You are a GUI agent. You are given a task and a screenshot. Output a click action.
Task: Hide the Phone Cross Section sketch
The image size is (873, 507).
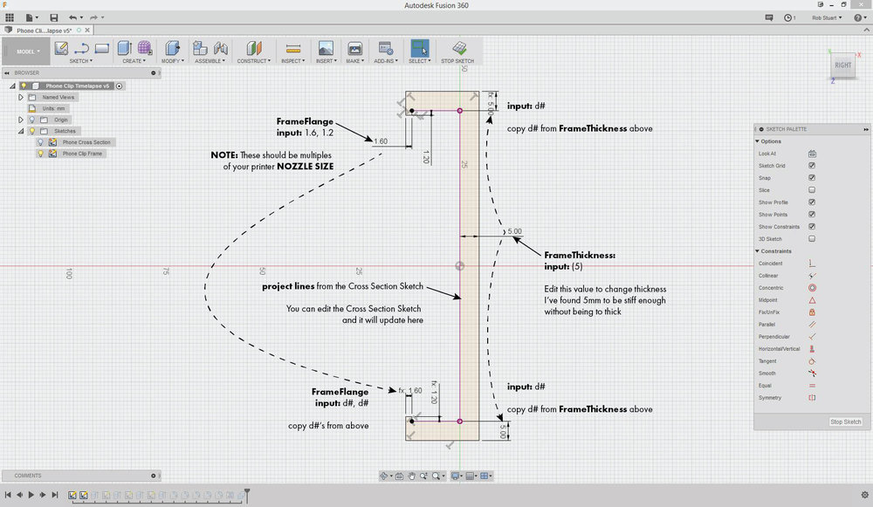(x=41, y=140)
